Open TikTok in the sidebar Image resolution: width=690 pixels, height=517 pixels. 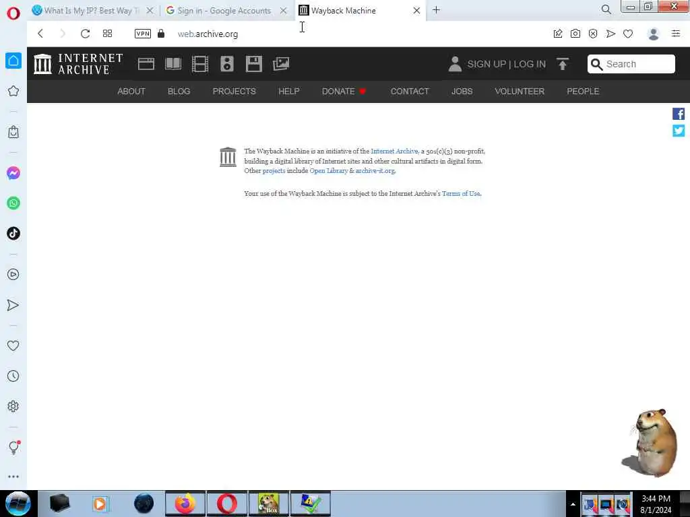pos(13,234)
